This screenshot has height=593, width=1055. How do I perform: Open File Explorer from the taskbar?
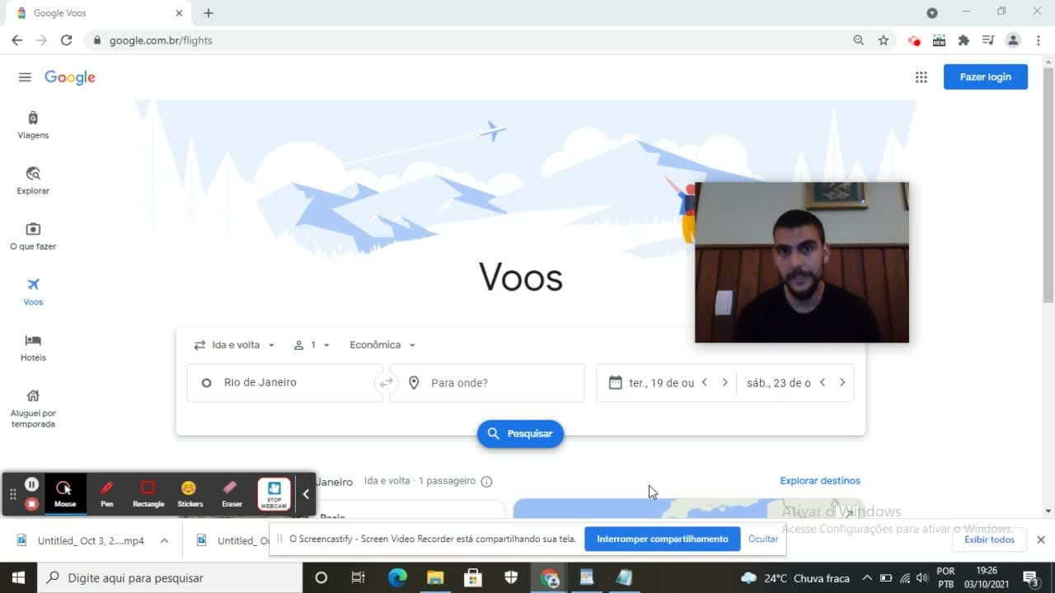pyautogui.click(x=435, y=578)
